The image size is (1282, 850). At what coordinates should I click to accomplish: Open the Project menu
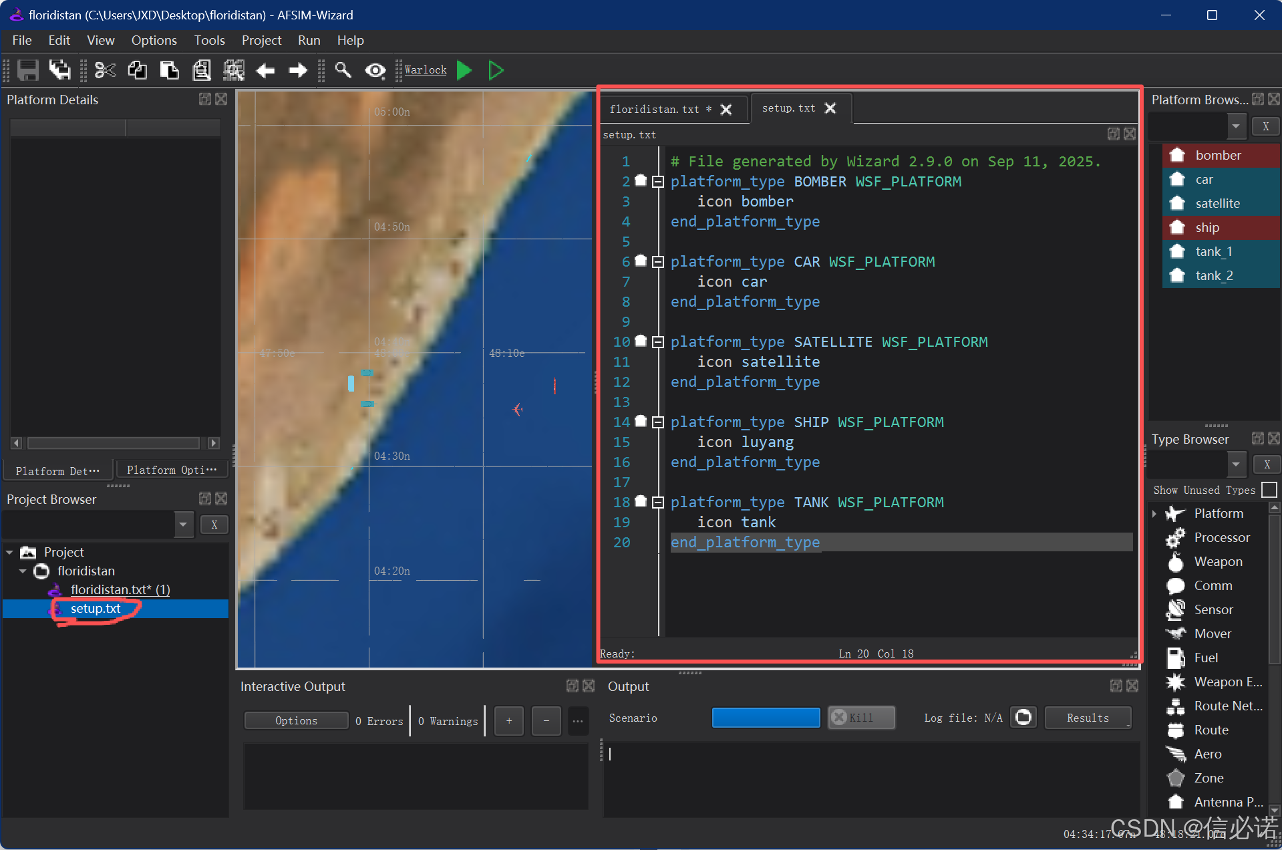261,40
